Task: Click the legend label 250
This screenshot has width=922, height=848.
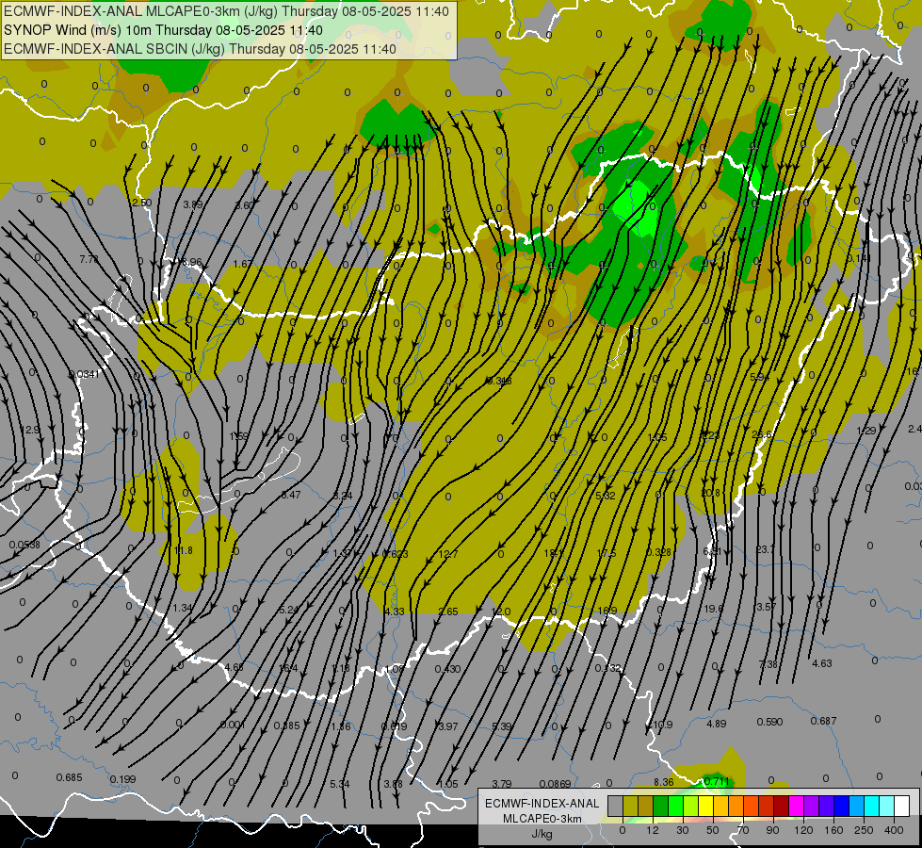Action: (864, 830)
